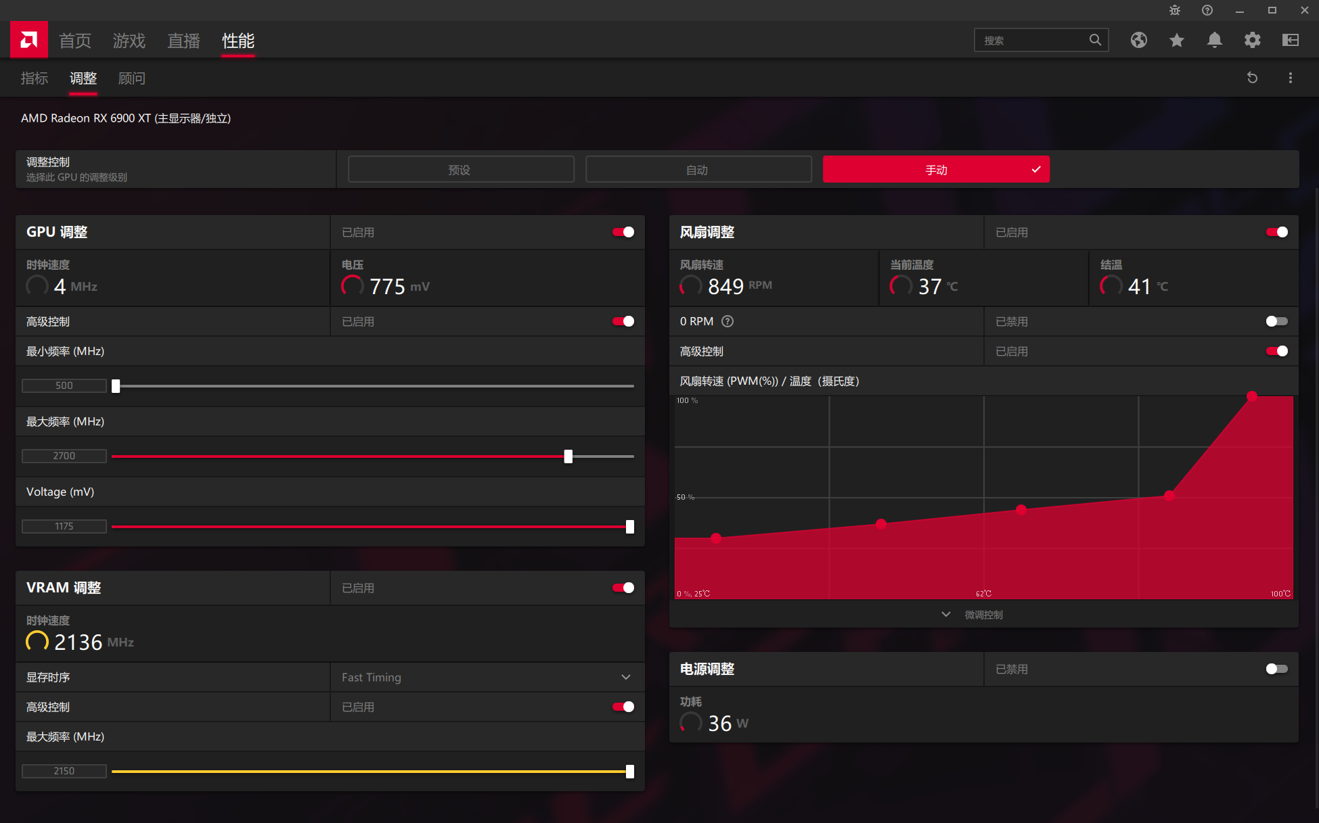Viewport: 1319px width, 823px height.
Task: Toggle sidebar panel icon in header
Action: pos(1290,41)
